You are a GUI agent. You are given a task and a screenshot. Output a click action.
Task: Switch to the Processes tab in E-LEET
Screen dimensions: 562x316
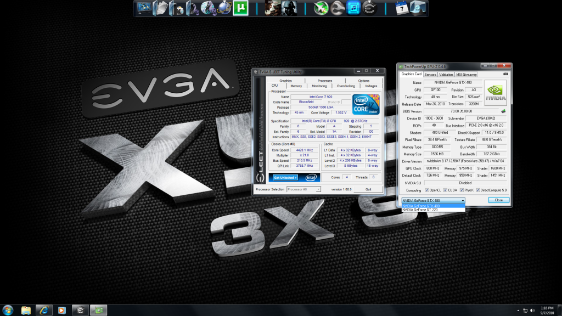(325, 81)
